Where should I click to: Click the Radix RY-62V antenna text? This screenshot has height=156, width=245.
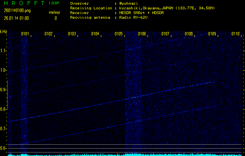[x=133, y=17]
